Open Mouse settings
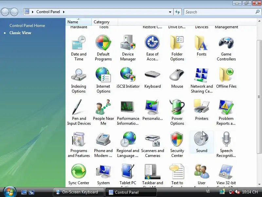The width and height of the screenshot is (262, 197). [177, 78]
